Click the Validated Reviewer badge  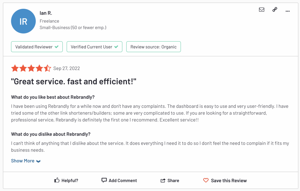click(37, 47)
